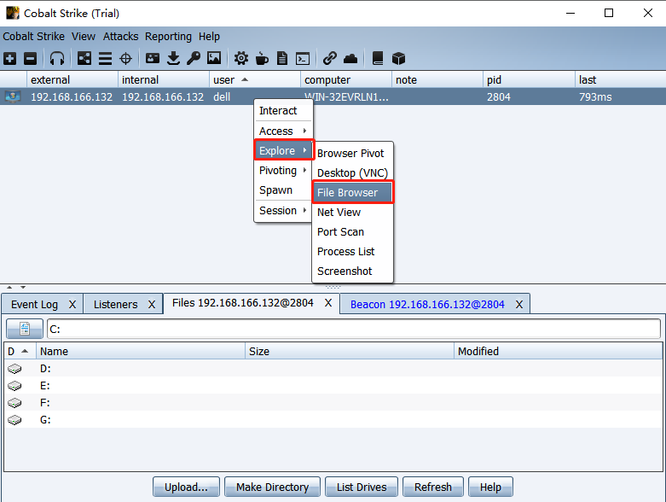The image size is (666, 502).
Task: Select the E: drive in file list
Action: pos(45,386)
